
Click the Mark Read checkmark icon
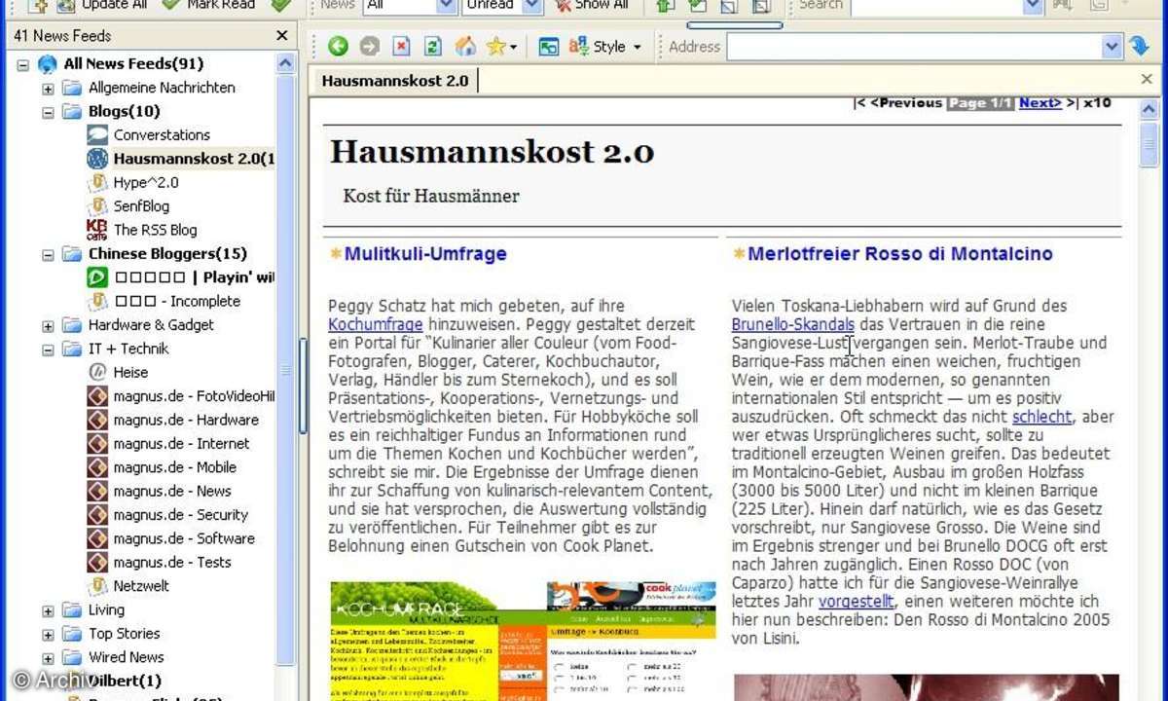170,6
